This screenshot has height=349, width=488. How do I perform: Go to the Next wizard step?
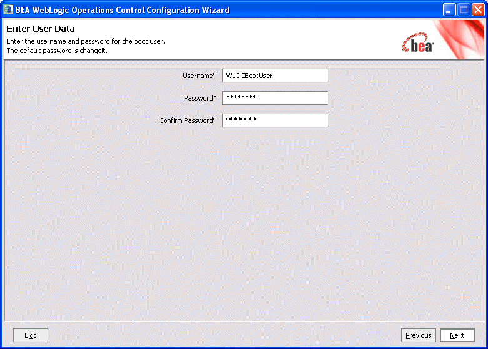tap(457, 335)
